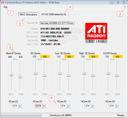The height and width of the screenshot is (118, 128).
Task: Click the Checksum-16 status bar text
Action: (x=61, y=115)
